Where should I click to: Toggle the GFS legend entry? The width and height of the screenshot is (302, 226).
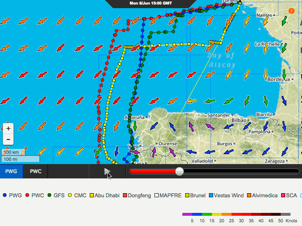click(x=56, y=195)
